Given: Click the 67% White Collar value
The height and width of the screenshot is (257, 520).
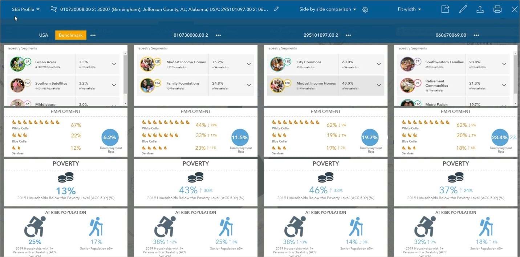Looking at the screenshot, I should pos(76,125).
